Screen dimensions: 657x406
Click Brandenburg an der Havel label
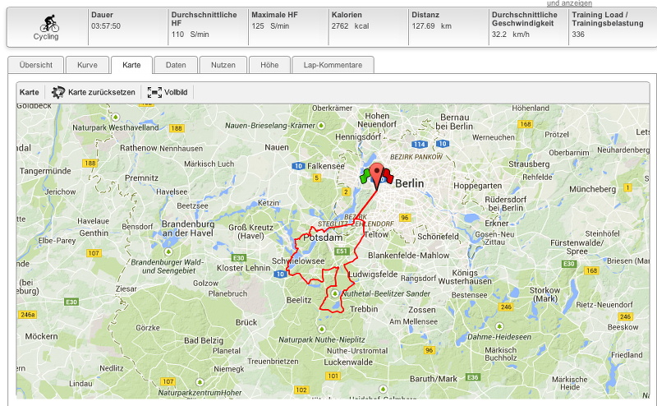coord(188,228)
